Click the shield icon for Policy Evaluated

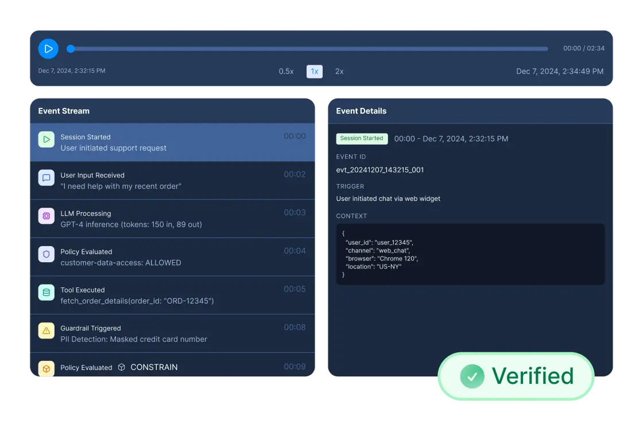click(x=47, y=254)
